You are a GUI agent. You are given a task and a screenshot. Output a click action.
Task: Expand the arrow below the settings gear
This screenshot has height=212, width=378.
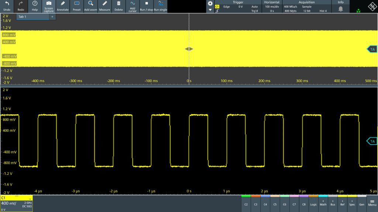coord(210,10)
